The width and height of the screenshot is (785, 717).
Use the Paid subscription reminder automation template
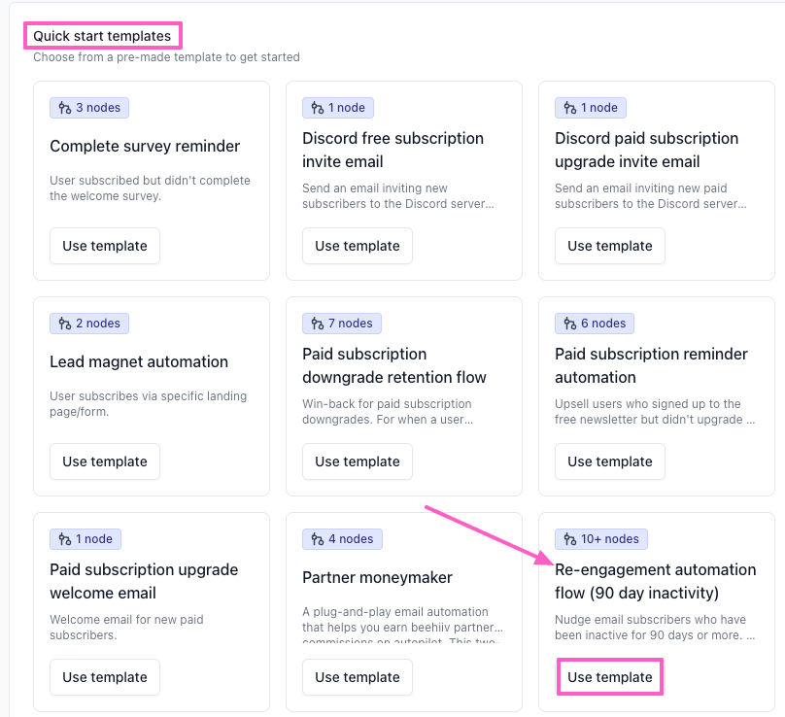point(610,461)
